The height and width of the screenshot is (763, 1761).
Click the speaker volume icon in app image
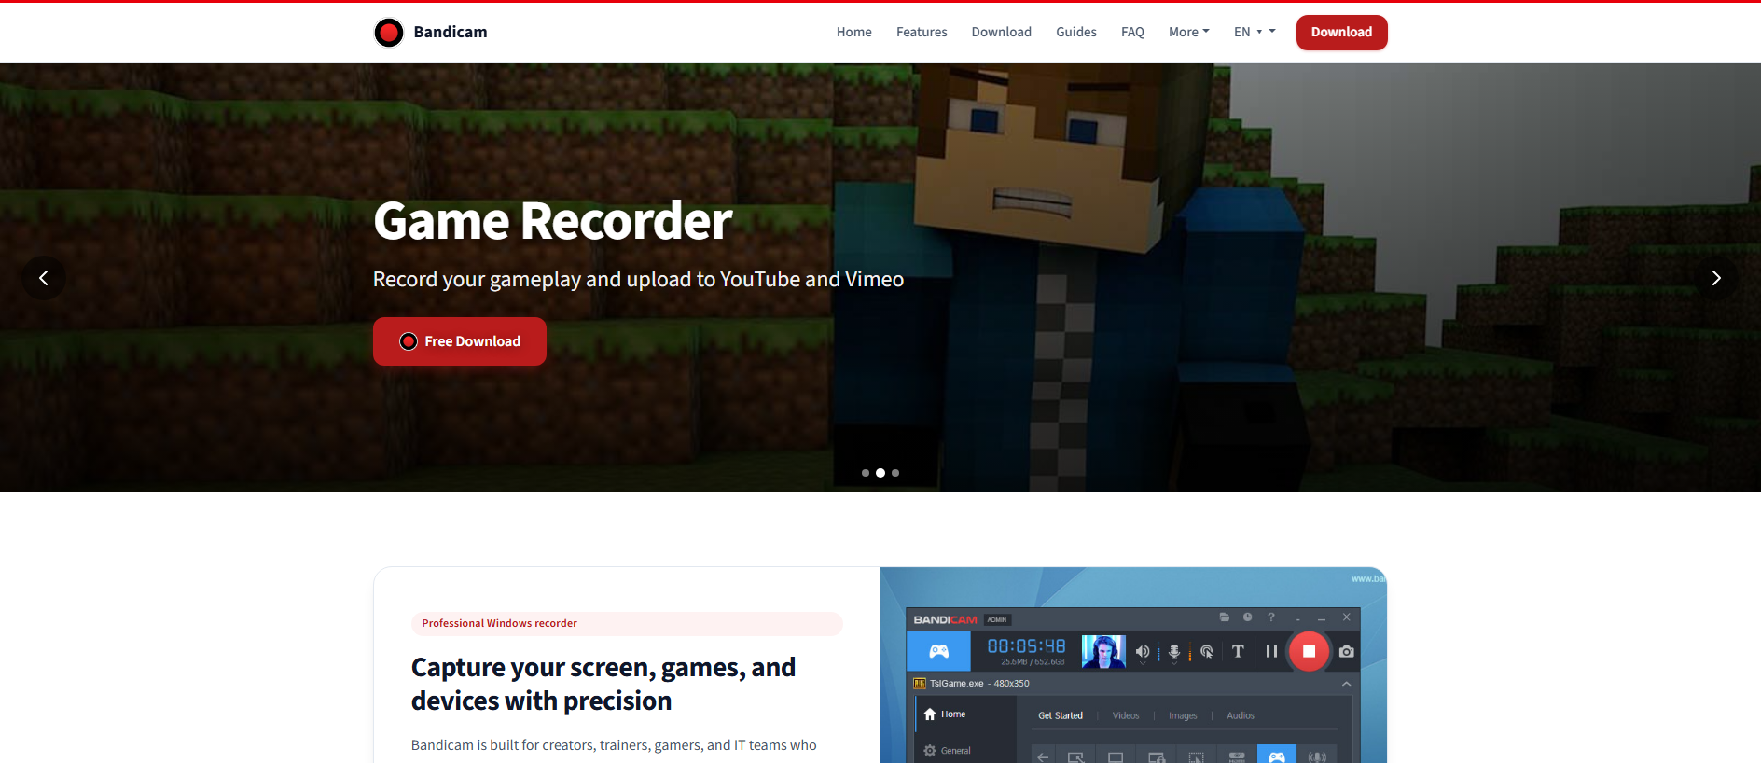click(1143, 652)
